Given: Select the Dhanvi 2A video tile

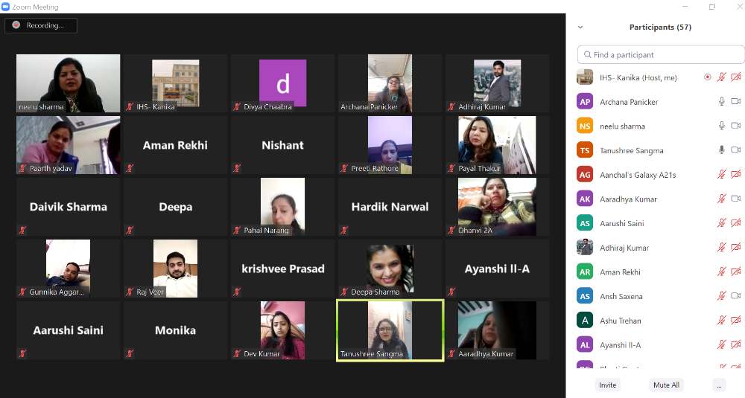Looking at the screenshot, I should click(x=498, y=207).
